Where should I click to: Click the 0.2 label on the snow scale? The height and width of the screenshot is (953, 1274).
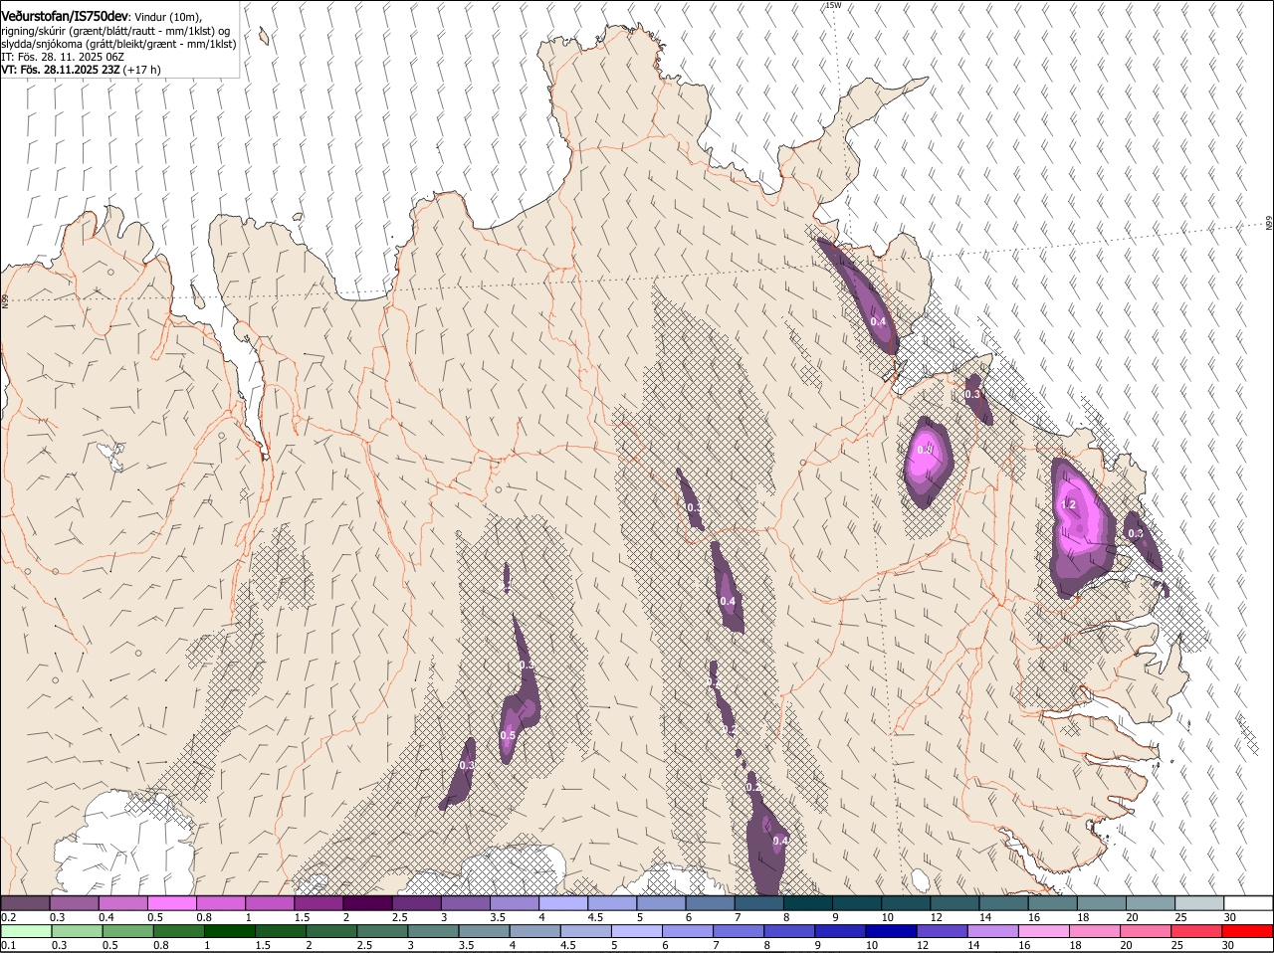[8, 916]
